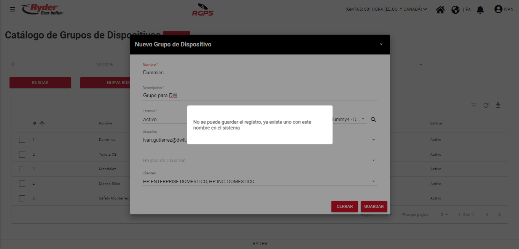Check the box for Dummies row
The height and width of the screenshot is (249, 519).
click(x=22, y=140)
